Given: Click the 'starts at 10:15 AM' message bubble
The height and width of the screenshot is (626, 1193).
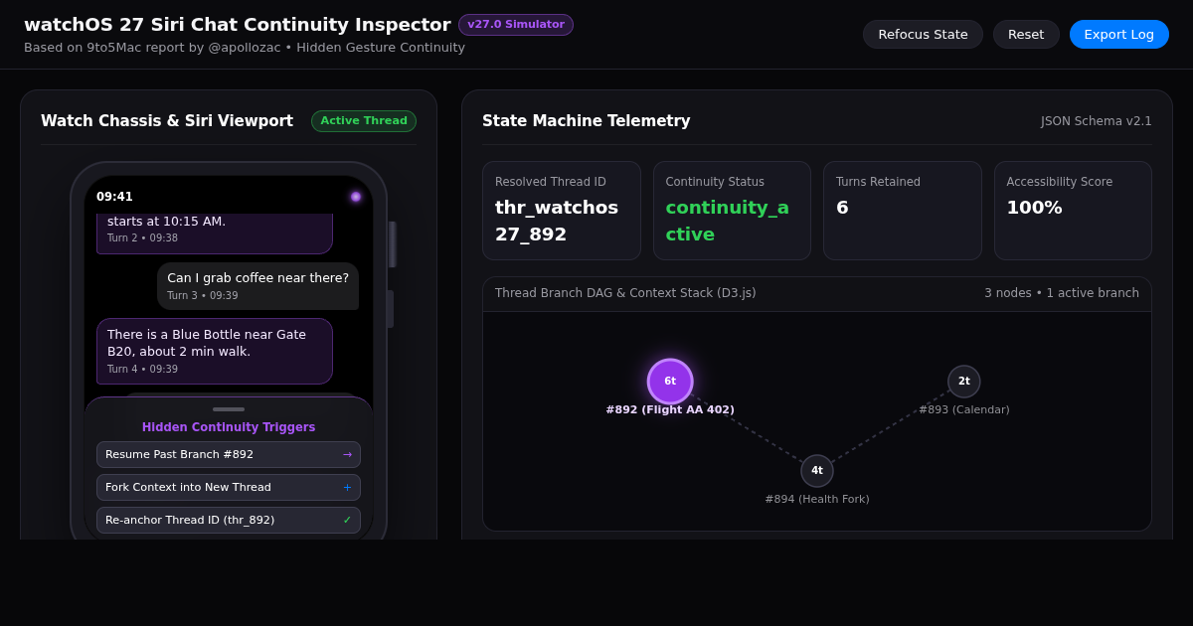Looking at the screenshot, I should [215, 233].
